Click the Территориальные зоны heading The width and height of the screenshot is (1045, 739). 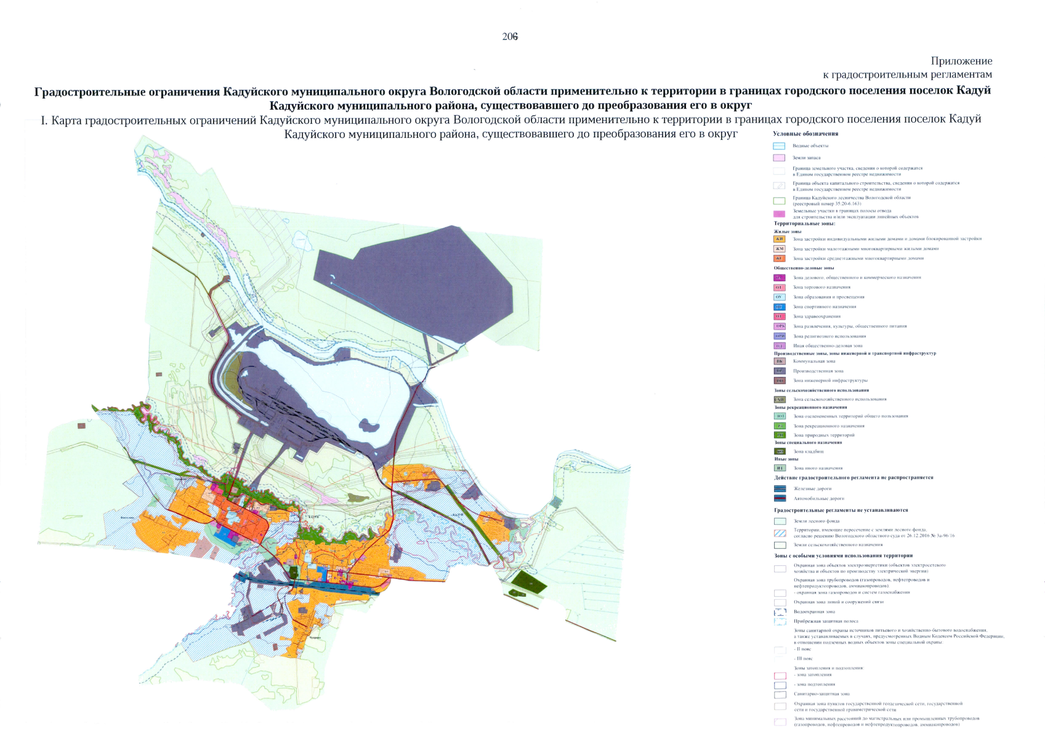[805, 224]
